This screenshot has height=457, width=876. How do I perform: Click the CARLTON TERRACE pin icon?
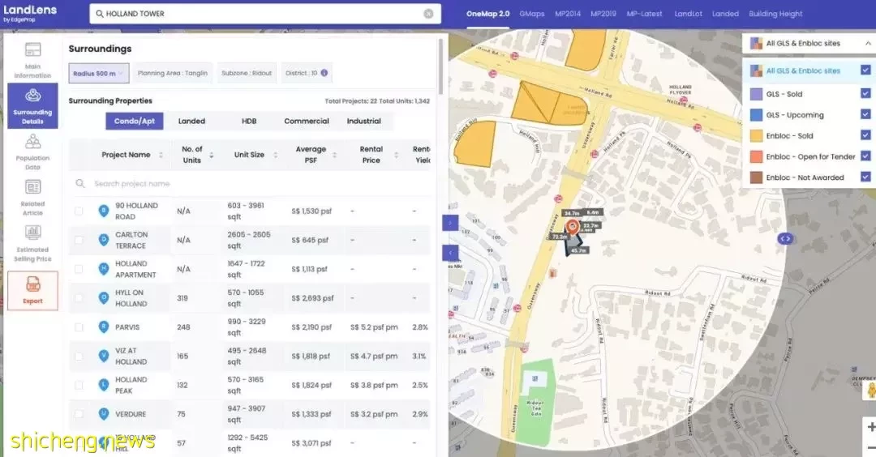click(103, 240)
